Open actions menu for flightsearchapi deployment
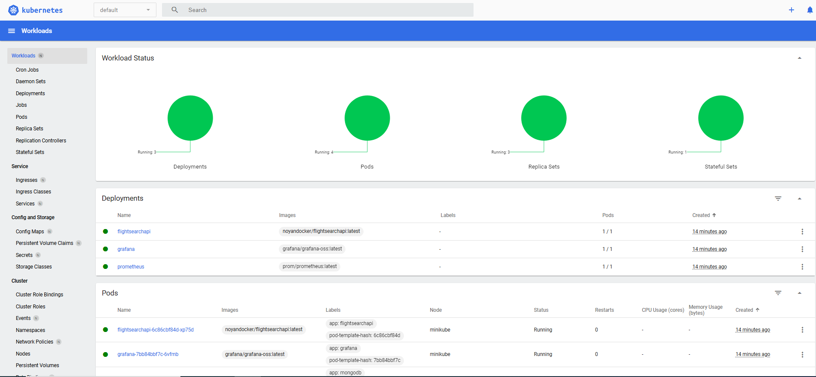Screen dimensions: 816x377 [802, 232]
